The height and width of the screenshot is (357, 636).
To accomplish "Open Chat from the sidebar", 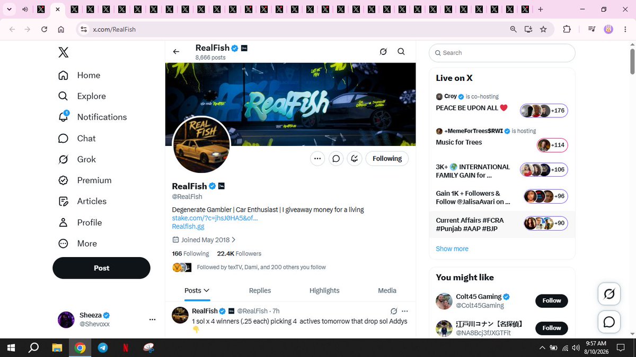I will [77, 138].
